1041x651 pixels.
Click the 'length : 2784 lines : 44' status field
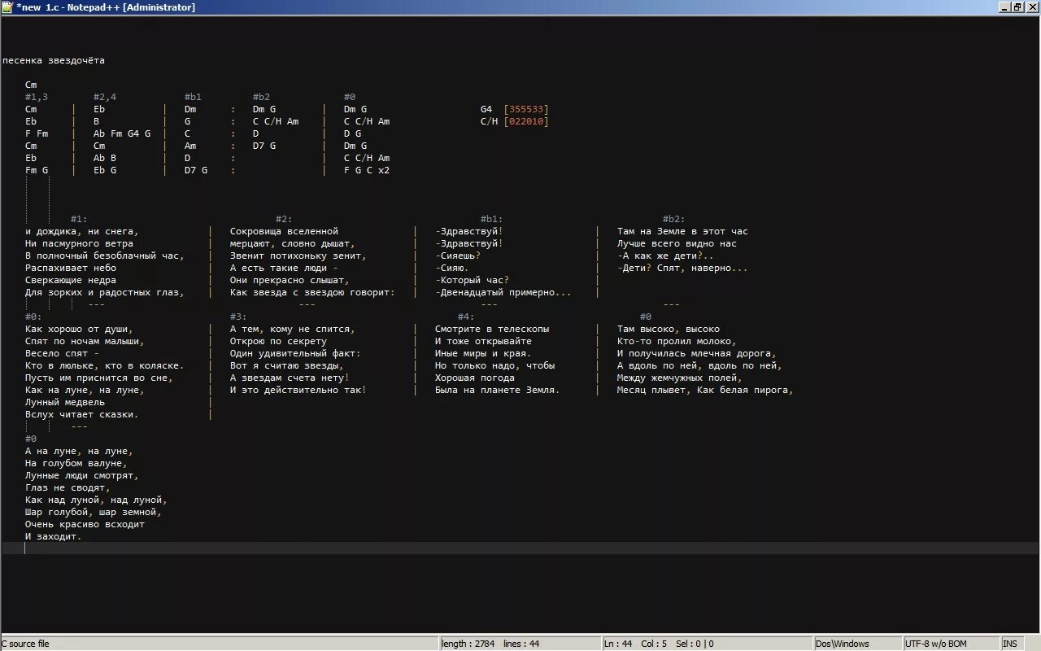tap(490, 644)
